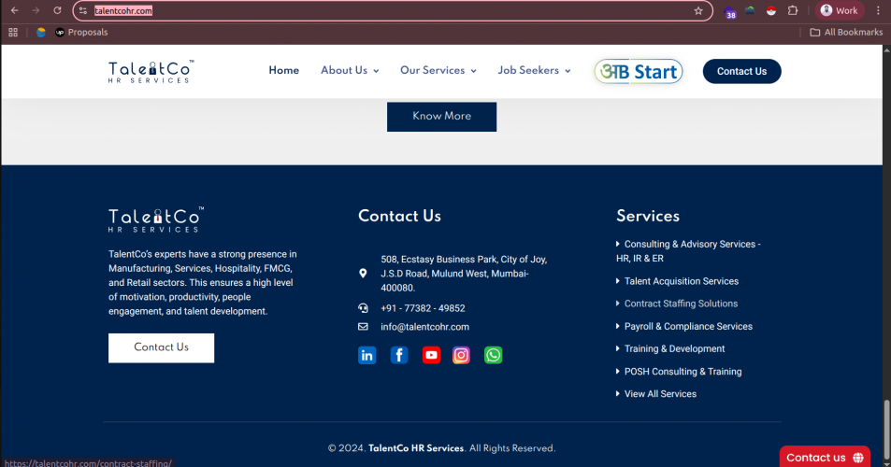Reload the page
Viewport: 891px width, 467px height.
(57, 11)
